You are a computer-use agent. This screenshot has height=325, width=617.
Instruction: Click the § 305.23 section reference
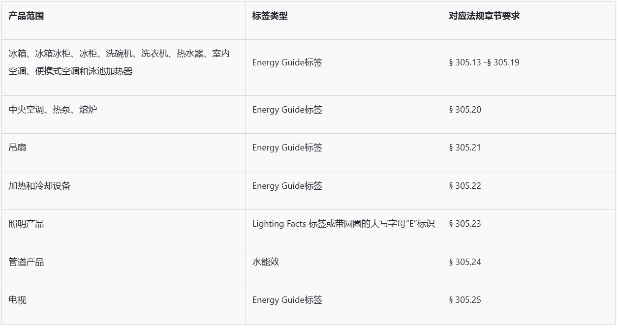pos(464,224)
